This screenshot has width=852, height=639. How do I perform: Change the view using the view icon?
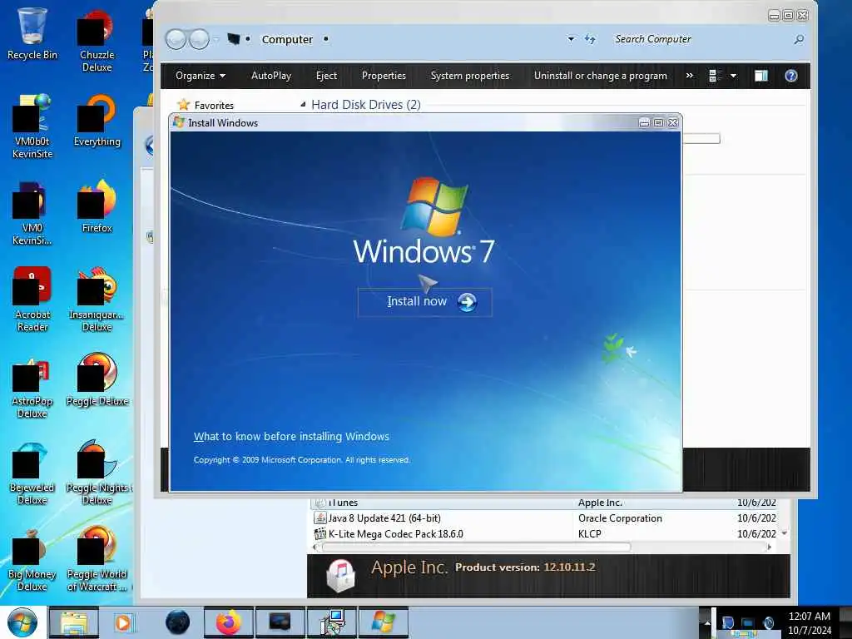coord(715,76)
